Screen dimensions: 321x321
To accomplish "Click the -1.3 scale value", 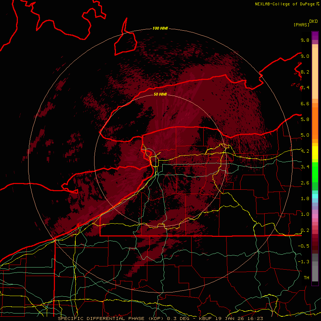I will click(x=304, y=262).
